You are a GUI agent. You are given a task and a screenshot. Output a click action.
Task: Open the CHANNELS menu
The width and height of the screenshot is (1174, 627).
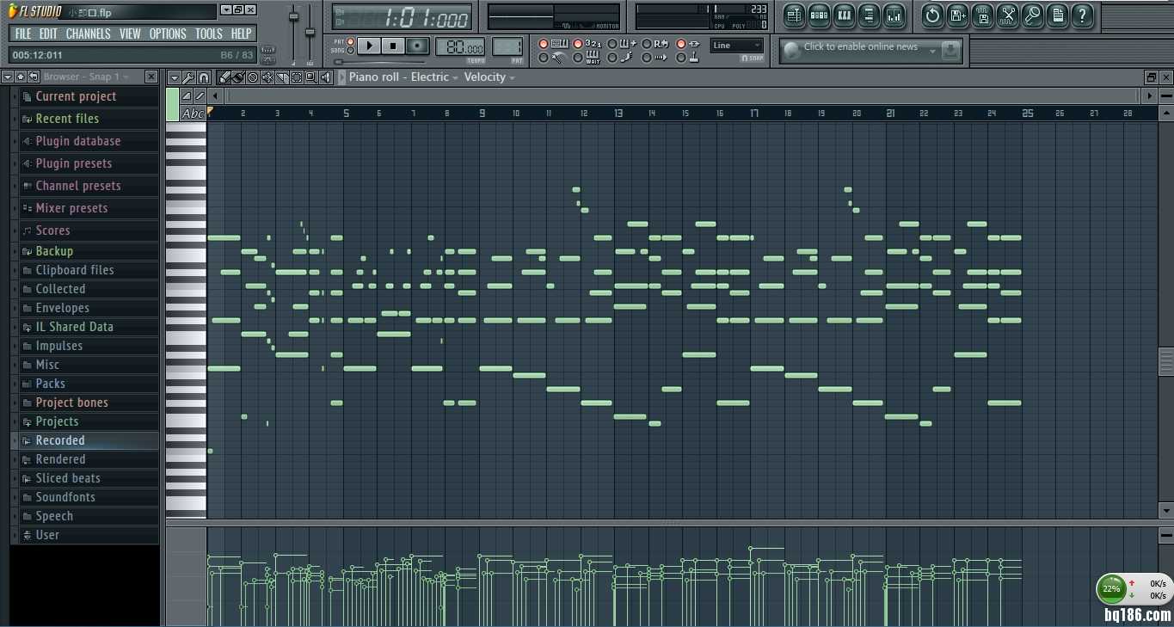click(x=88, y=34)
